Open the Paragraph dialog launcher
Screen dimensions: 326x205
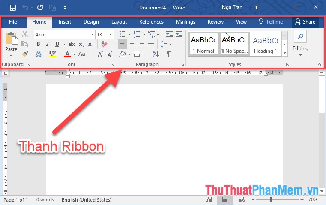pyautogui.click(x=182, y=65)
